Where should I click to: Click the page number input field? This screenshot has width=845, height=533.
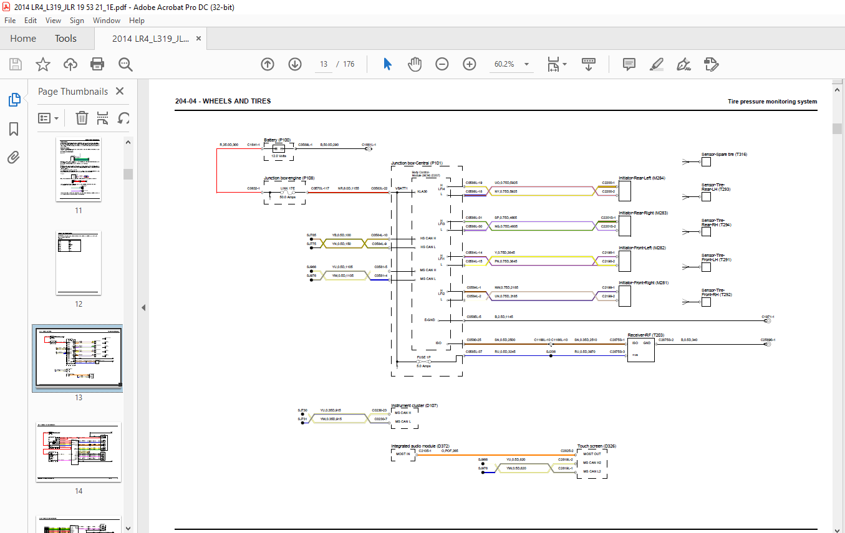pyautogui.click(x=324, y=64)
